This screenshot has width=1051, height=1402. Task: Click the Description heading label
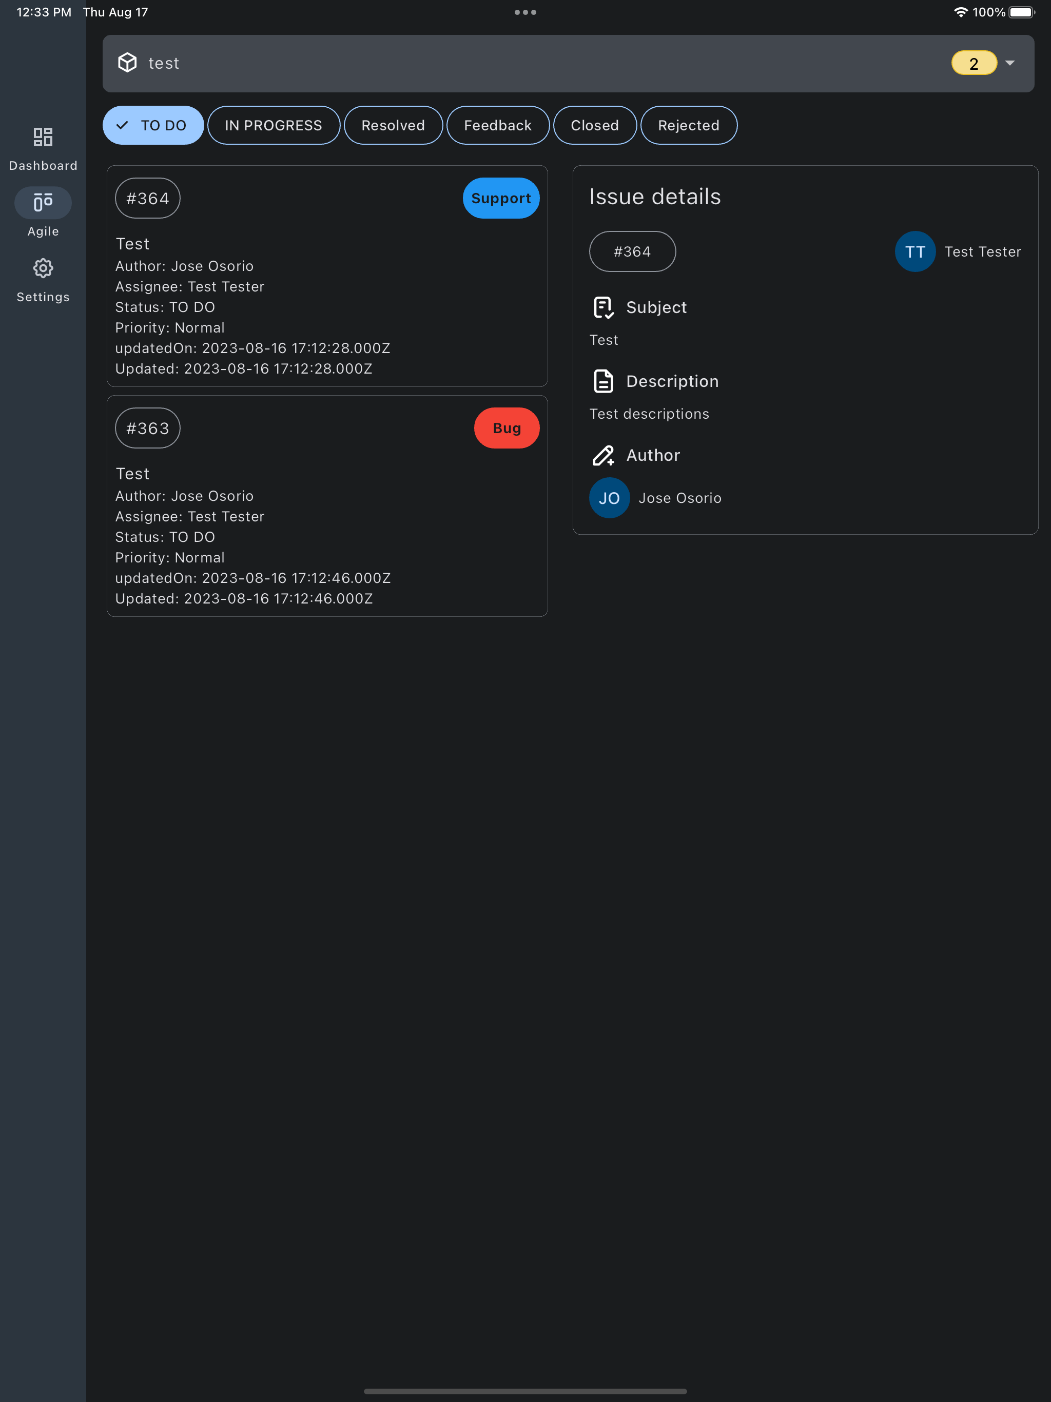tap(672, 381)
